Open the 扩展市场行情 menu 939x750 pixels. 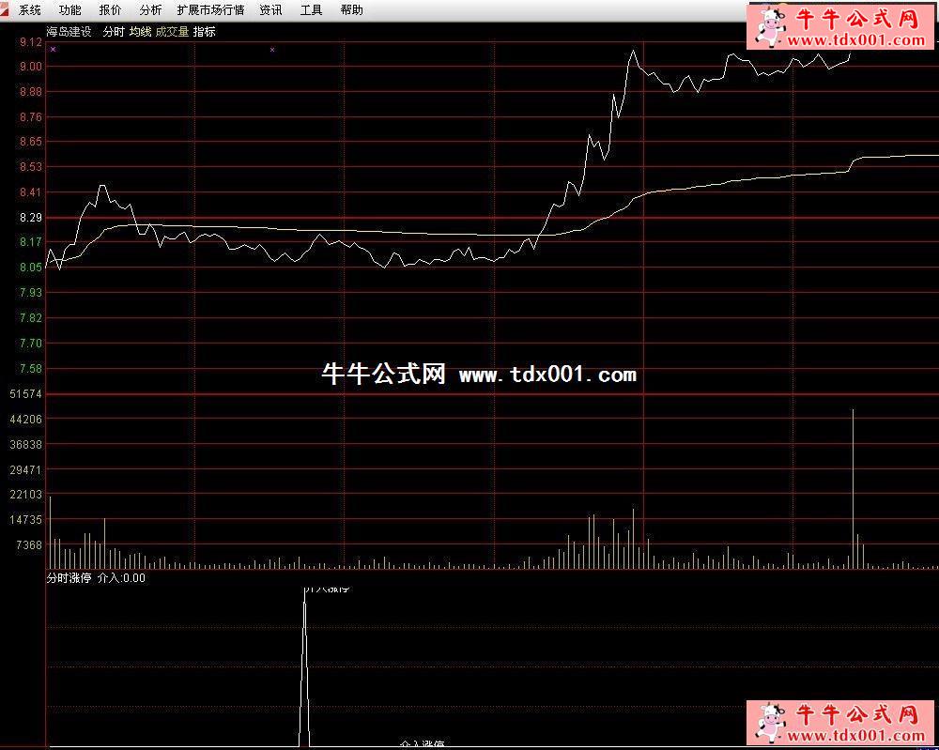coord(210,10)
